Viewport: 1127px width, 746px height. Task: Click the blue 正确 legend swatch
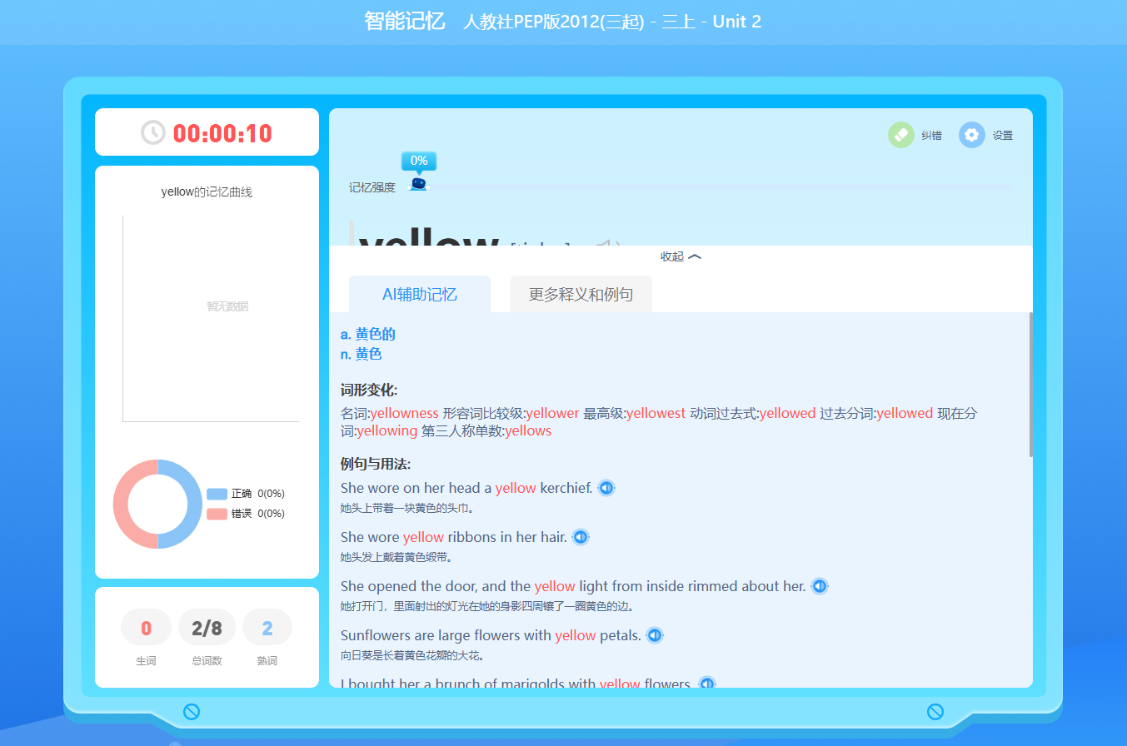point(217,494)
